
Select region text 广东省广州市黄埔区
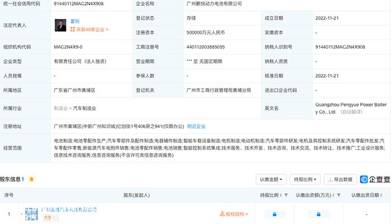pyautogui.click(x=74, y=90)
